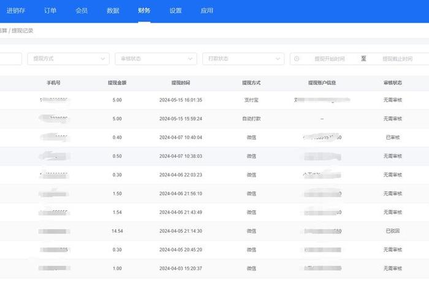Click the 打款状态 dropdown chevron
Viewport: 429px width, 288px height.
278,59
